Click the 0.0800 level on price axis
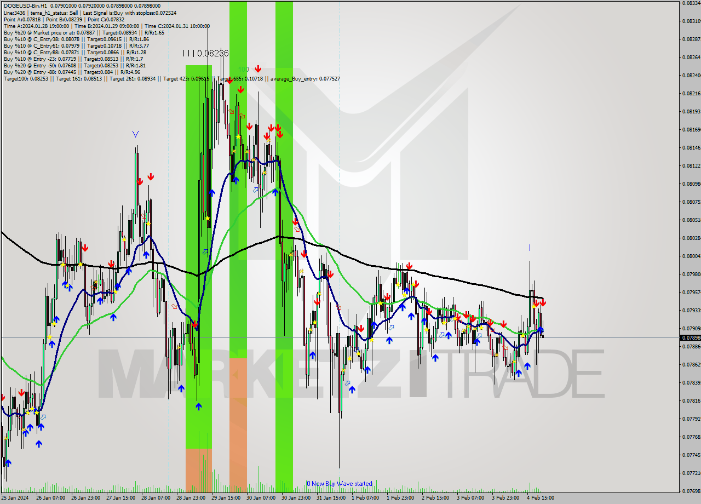Screen dimensions: 701x504 click(692, 256)
